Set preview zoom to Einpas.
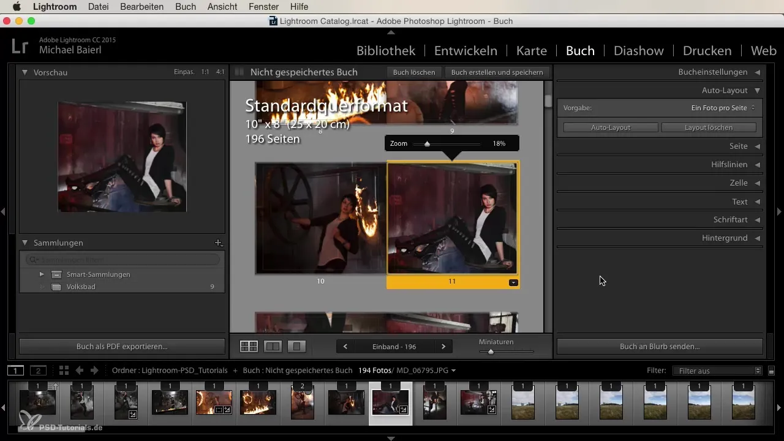The width and height of the screenshot is (784, 441). click(184, 72)
